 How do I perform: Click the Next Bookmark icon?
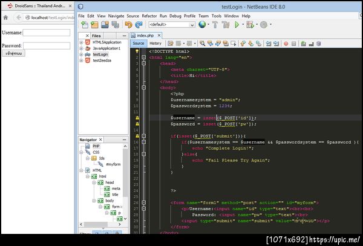pyautogui.click(x=250, y=44)
